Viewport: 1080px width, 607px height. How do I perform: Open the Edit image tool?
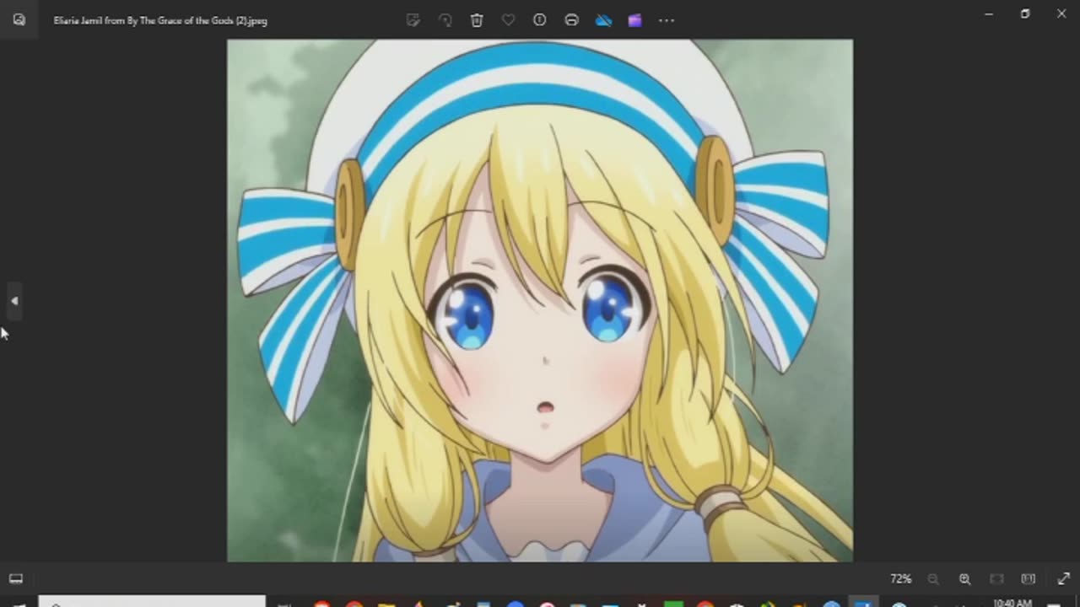[413, 20]
